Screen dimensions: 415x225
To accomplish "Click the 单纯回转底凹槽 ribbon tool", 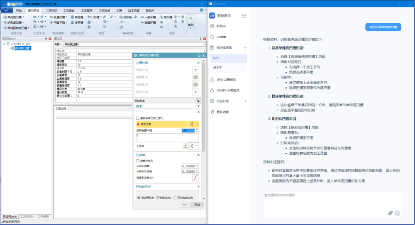I will tap(16, 28).
